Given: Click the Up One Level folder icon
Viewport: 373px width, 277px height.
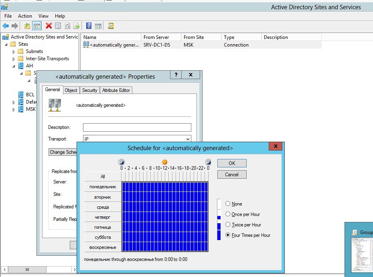Looking at the screenshot, I should (27, 26).
